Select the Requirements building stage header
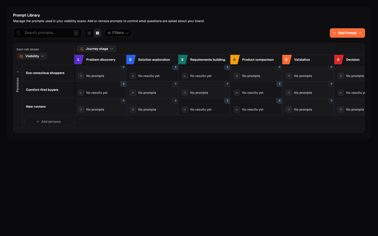This screenshot has width=378, height=236. point(204,60)
